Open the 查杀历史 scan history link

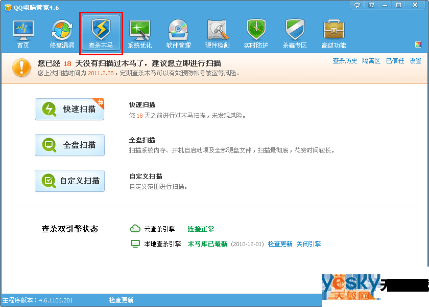tap(345, 61)
